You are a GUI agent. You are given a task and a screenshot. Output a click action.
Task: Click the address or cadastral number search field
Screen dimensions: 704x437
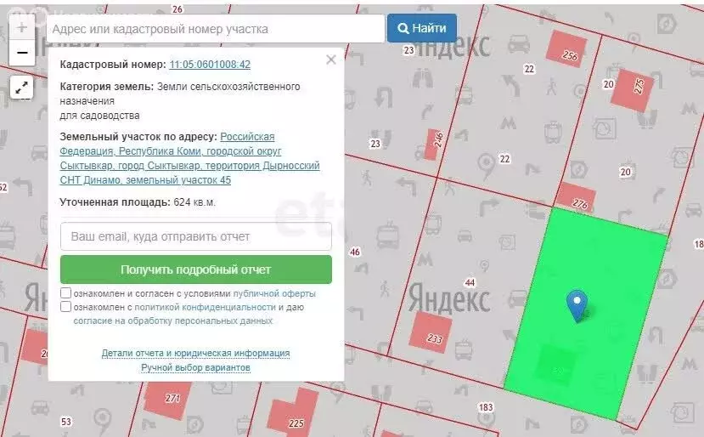[216, 29]
